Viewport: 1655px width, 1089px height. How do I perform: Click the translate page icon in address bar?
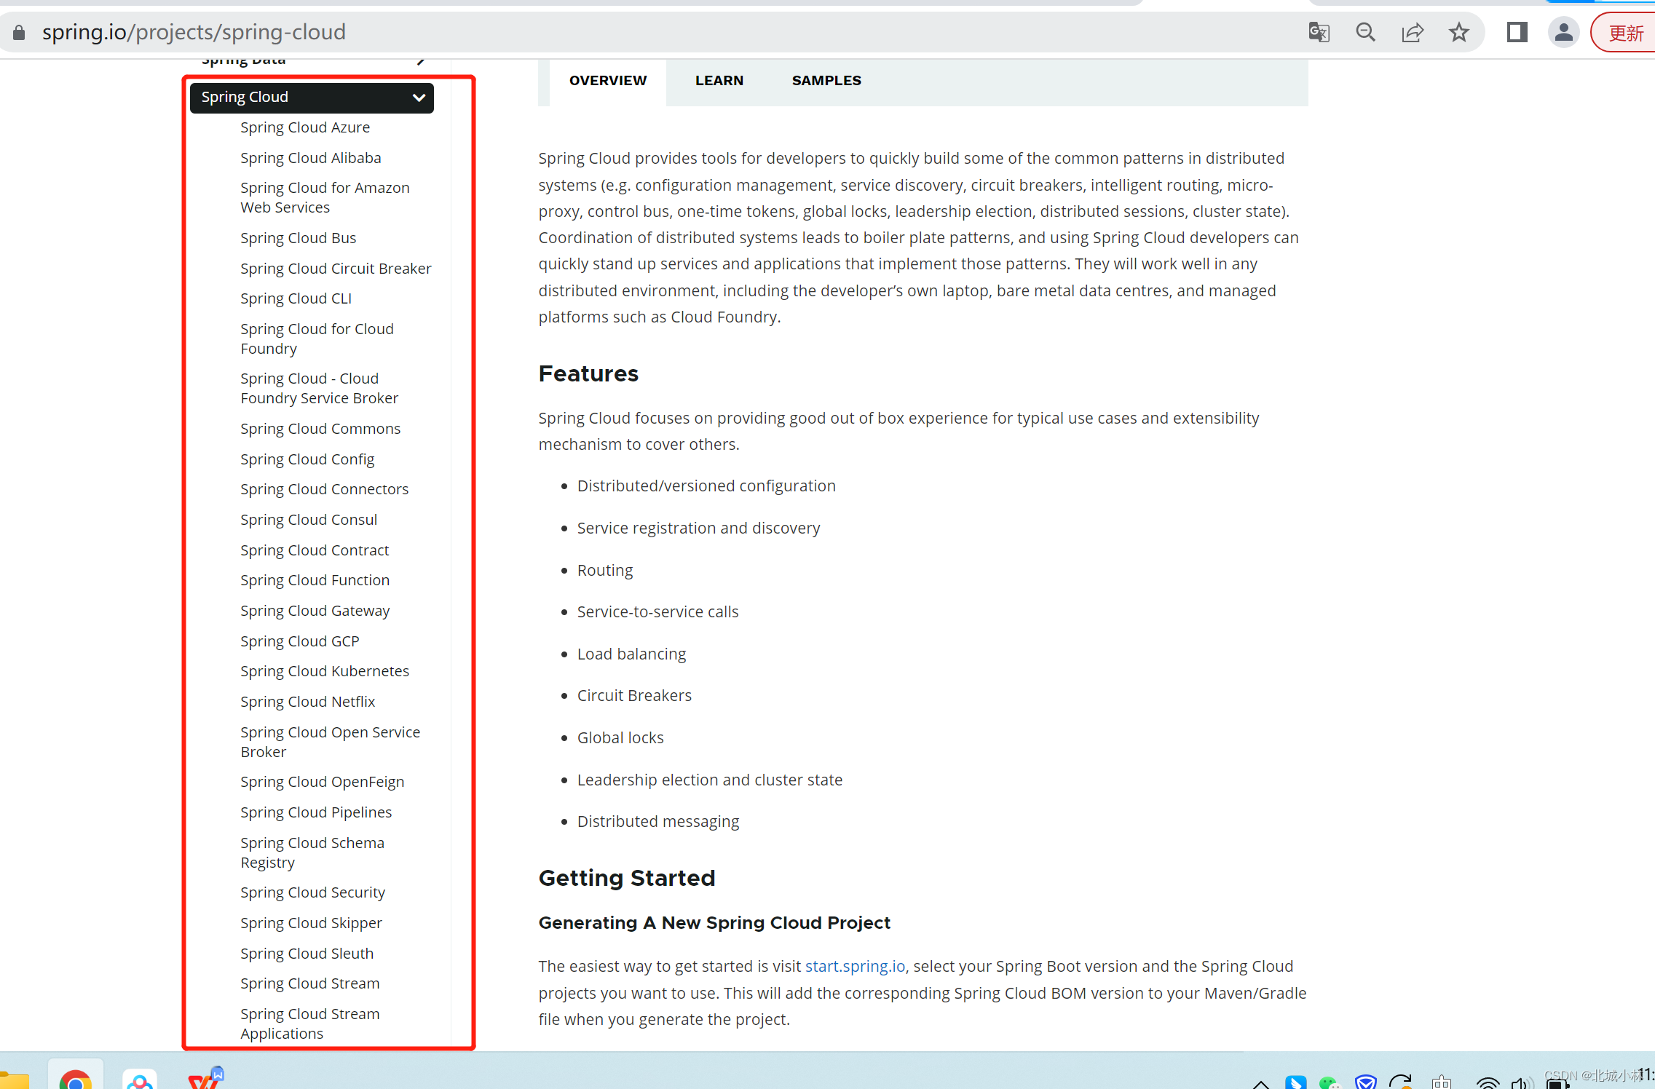(x=1319, y=33)
